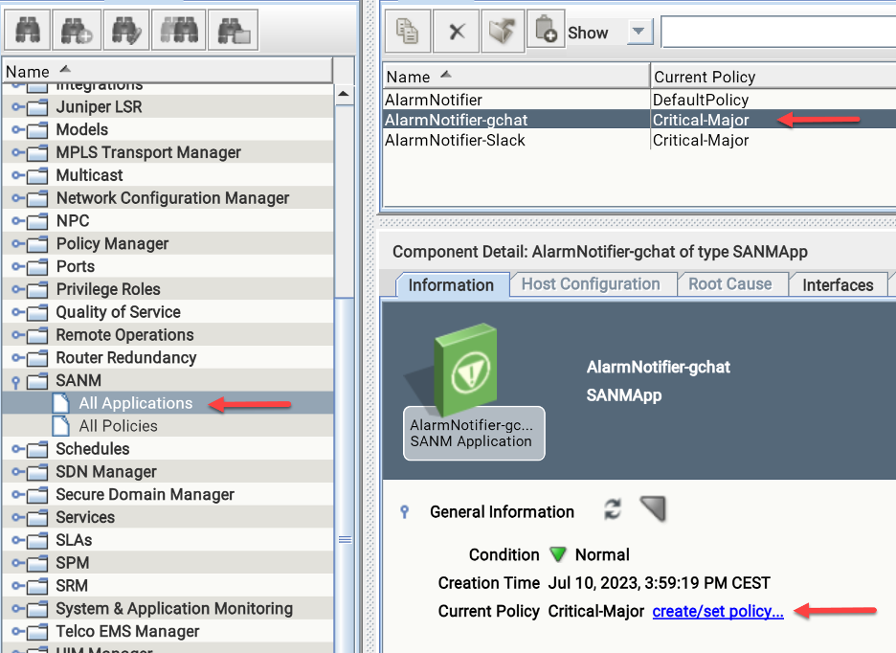Open the Show dropdown arrow
The width and height of the screenshot is (896, 653).
pos(639,33)
